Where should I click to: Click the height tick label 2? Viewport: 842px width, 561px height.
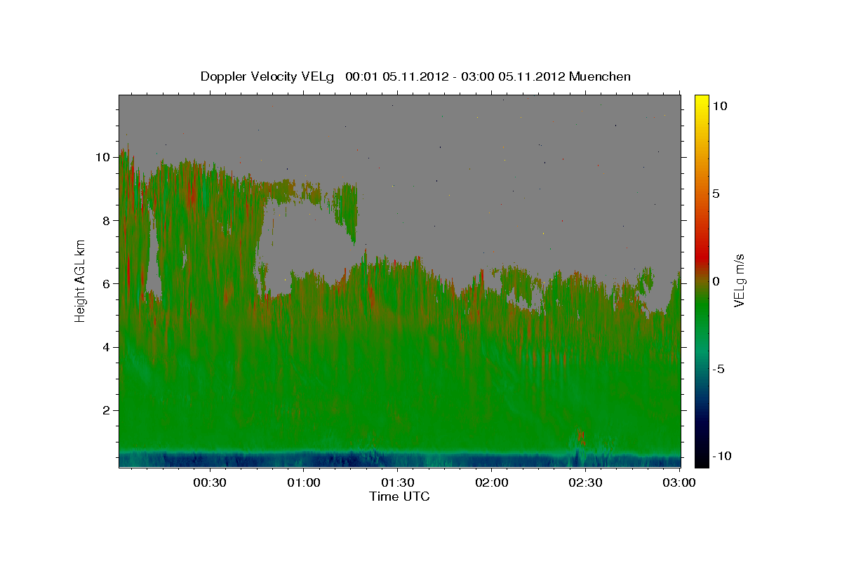pyautogui.click(x=106, y=410)
